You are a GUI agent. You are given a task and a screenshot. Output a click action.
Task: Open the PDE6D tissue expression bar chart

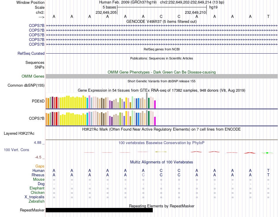[101, 100]
